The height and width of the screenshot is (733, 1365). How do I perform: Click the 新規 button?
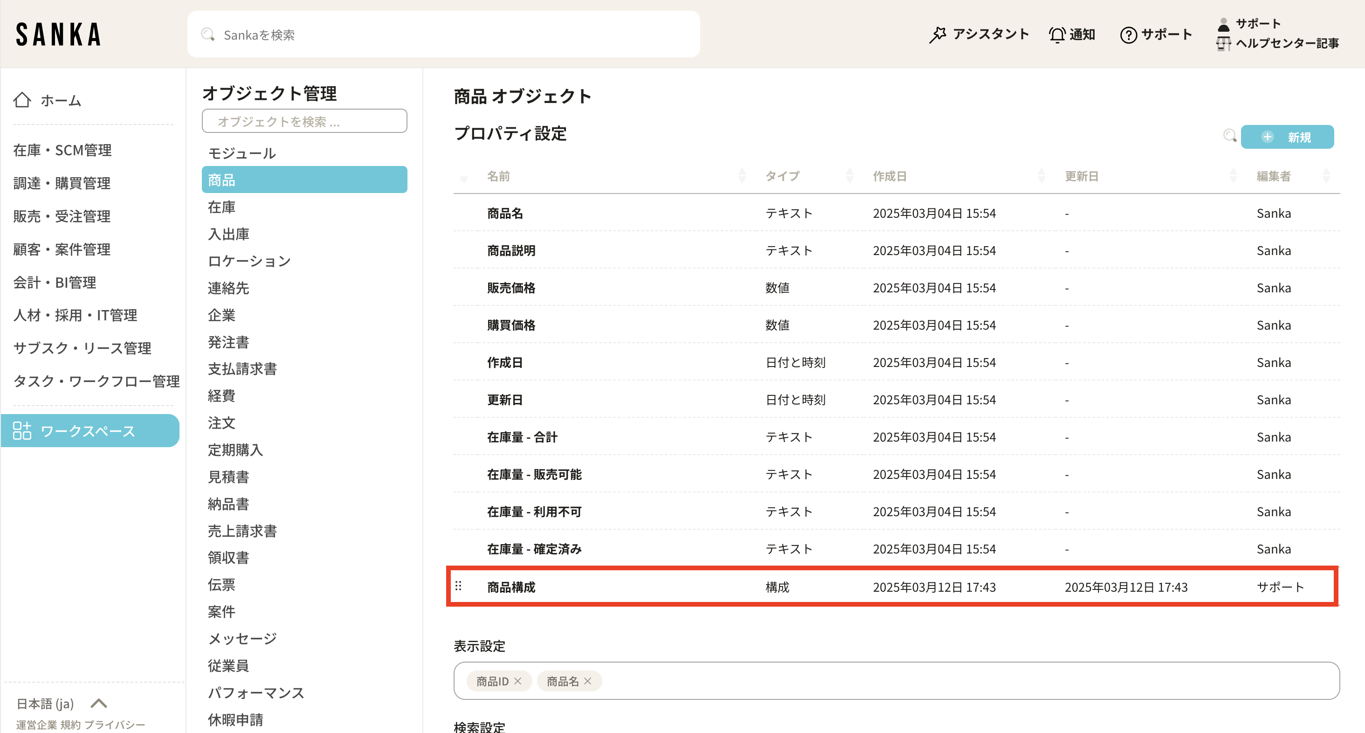click(1287, 137)
